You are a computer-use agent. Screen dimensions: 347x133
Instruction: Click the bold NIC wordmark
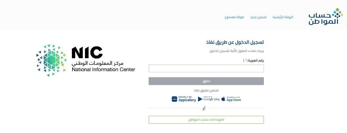pyautogui.click(x=87, y=53)
